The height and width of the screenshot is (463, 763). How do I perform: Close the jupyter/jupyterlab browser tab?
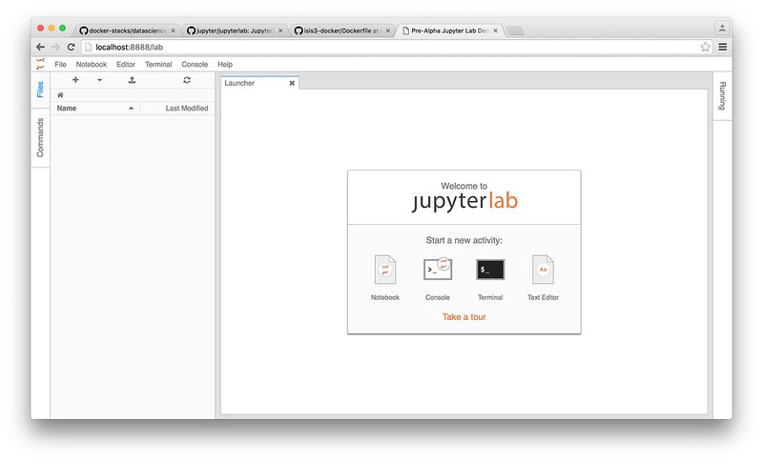pos(280,30)
